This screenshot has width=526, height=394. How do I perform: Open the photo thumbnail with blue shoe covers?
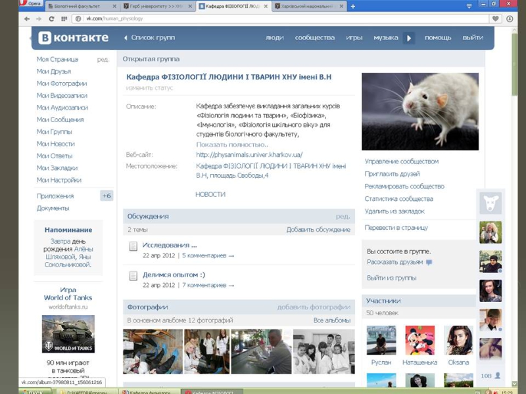pos(153,351)
